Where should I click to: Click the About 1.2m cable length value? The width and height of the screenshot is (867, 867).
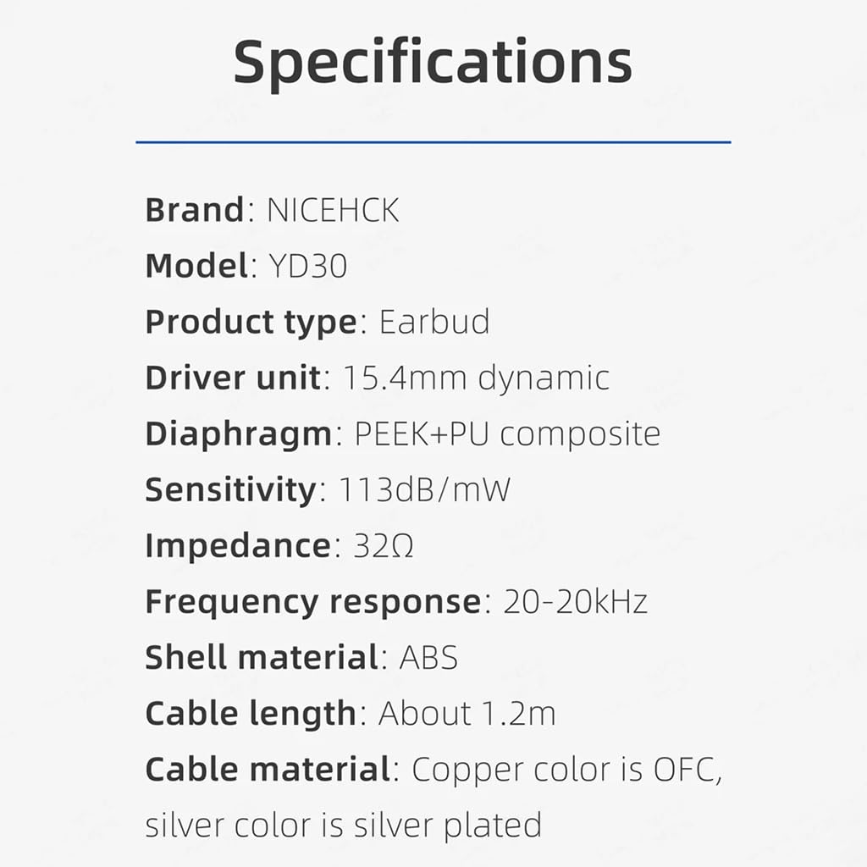click(467, 713)
